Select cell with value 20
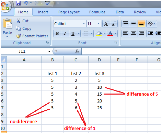 (x=99, y=101)
